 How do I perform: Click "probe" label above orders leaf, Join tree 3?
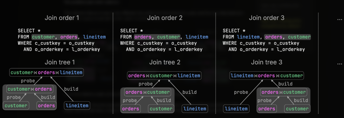(265, 101)
